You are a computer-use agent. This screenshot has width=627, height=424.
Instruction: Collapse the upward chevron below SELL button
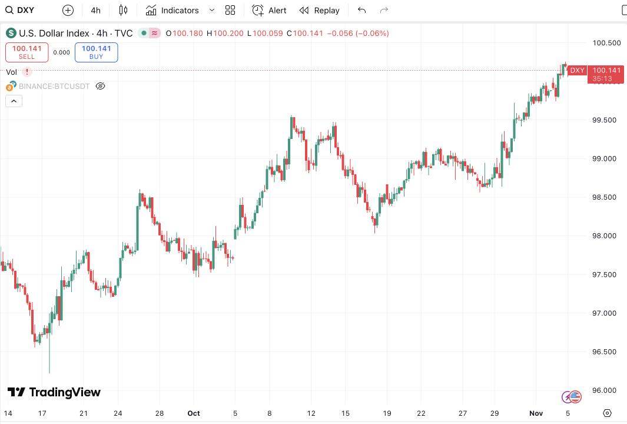click(14, 101)
